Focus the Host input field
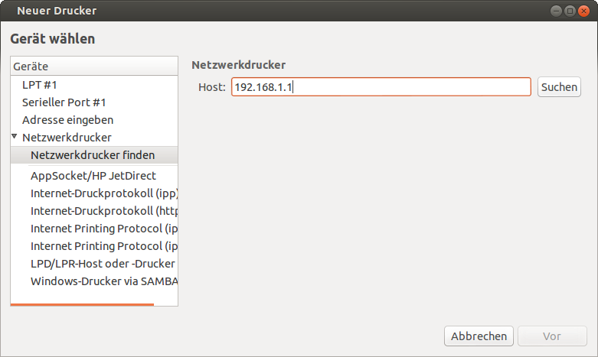This screenshot has height=357, width=598. [381, 87]
